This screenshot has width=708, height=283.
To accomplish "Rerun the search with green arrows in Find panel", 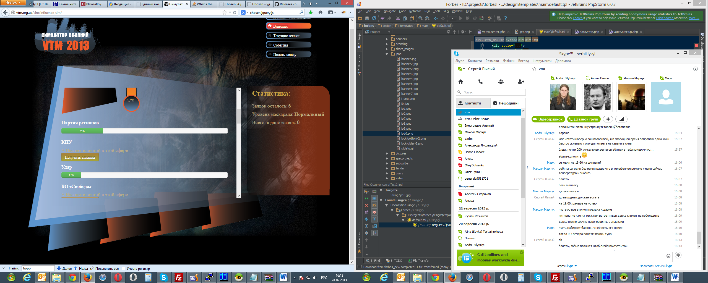I will click(x=366, y=198).
